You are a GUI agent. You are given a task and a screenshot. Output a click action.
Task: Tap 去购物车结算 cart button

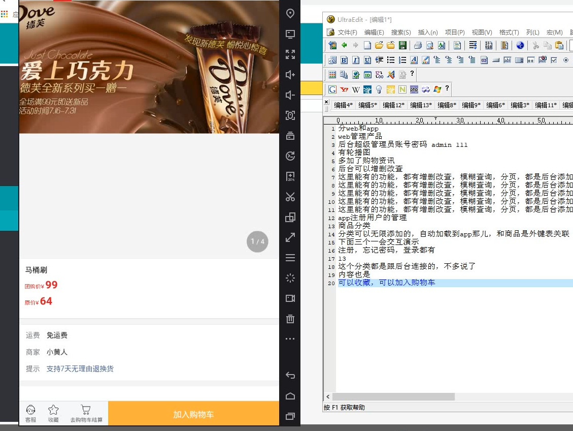click(86, 414)
